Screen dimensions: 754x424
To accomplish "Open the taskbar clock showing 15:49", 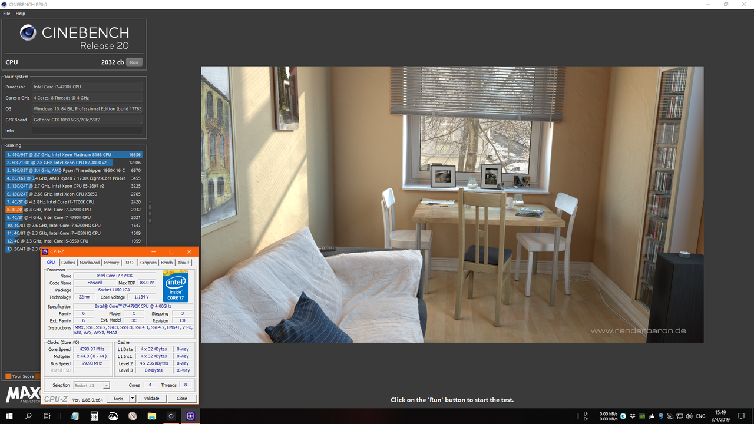I will [720, 416].
